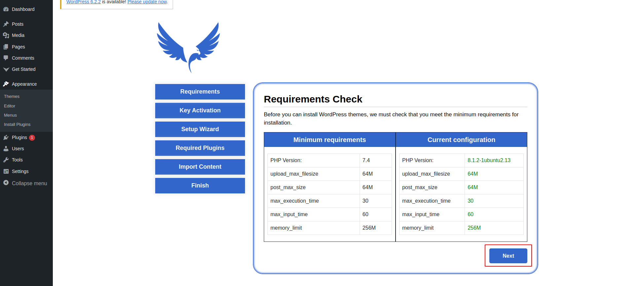
Task: Open the Comments menu item
Action: point(23,58)
